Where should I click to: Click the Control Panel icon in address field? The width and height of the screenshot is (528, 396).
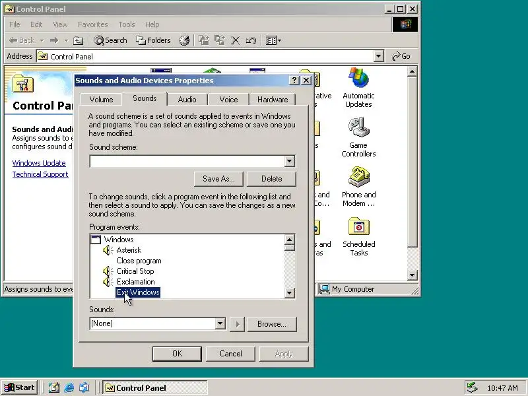pos(42,56)
